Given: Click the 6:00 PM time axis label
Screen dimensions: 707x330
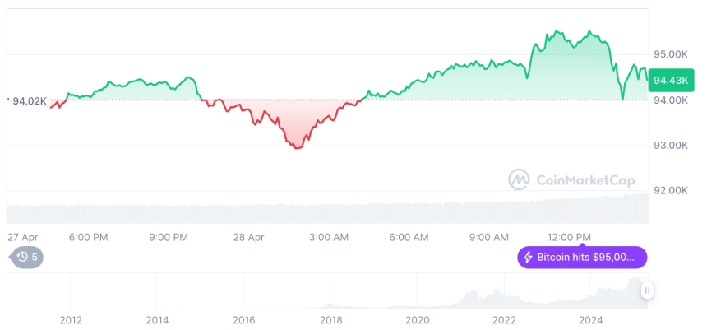Looking at the screenshot, I should tap(88, 237).
